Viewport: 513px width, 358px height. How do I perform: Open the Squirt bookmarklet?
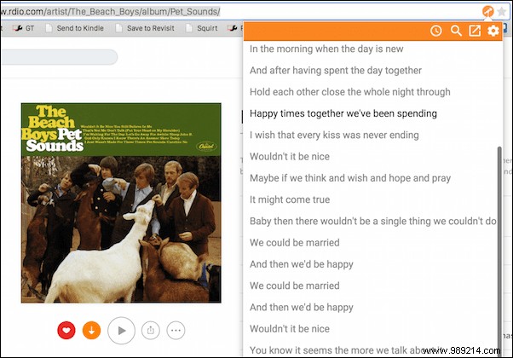tap(201, 28)
